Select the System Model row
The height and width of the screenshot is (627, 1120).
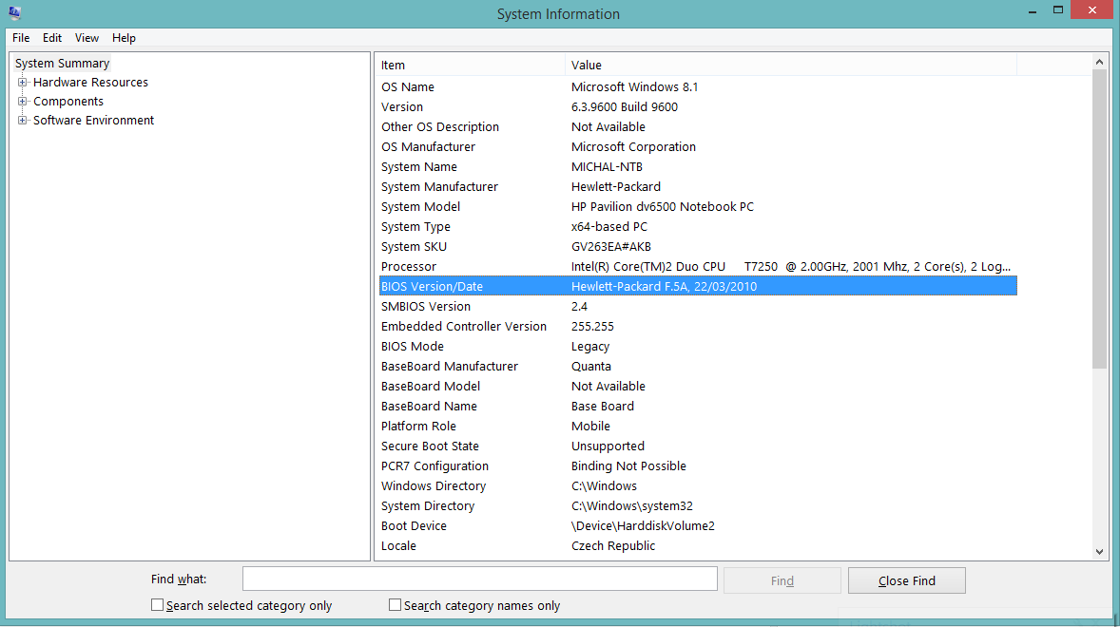(x=698, y=207)
